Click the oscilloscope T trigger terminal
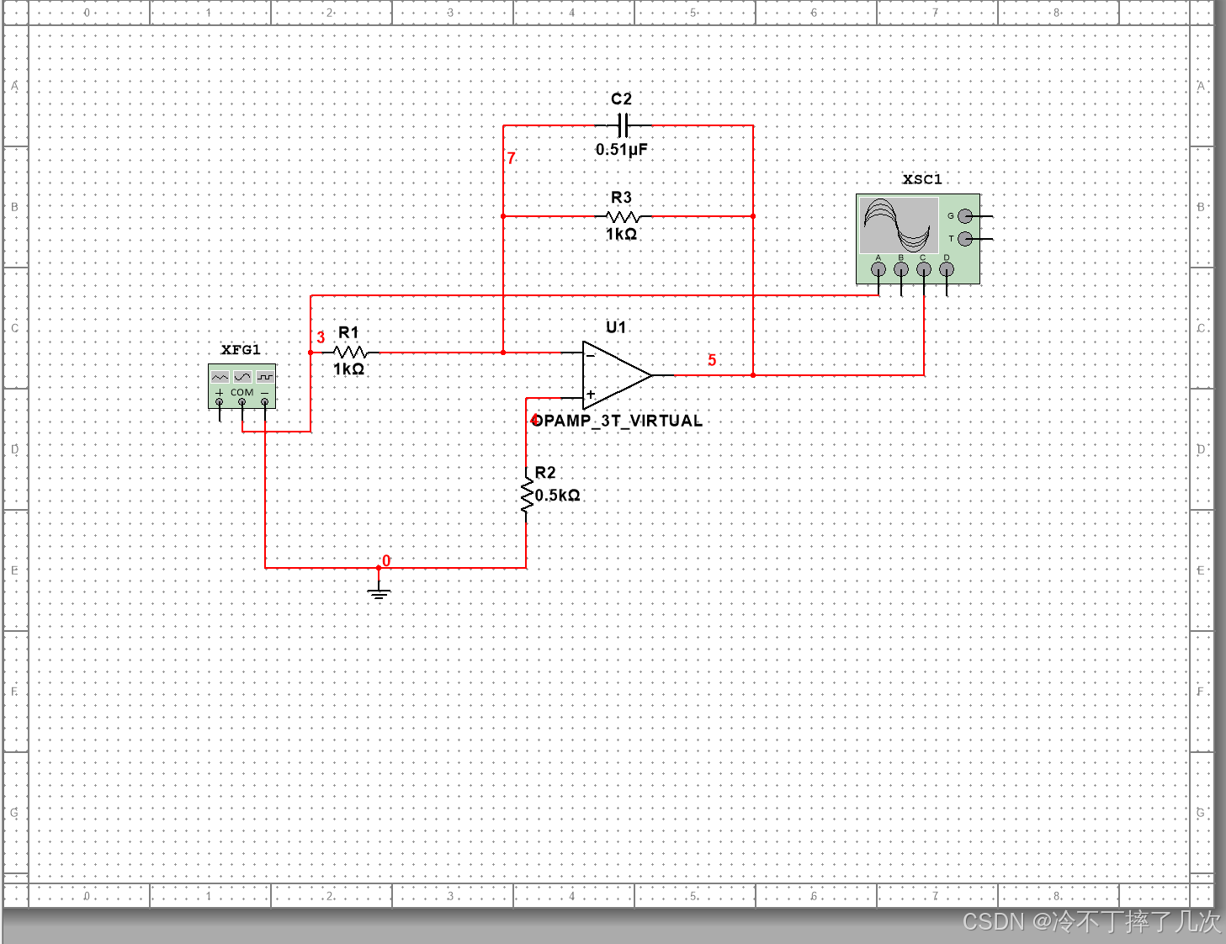Image resolution: width=1226 pixels, height=944 pixels. pyautogui.click(x=966, y=239)
